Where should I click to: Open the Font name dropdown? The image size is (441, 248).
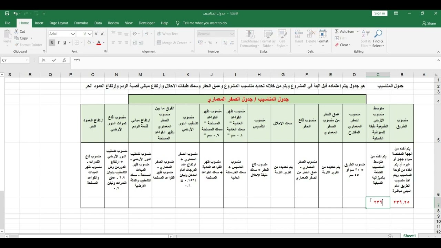tap(73, 34)
